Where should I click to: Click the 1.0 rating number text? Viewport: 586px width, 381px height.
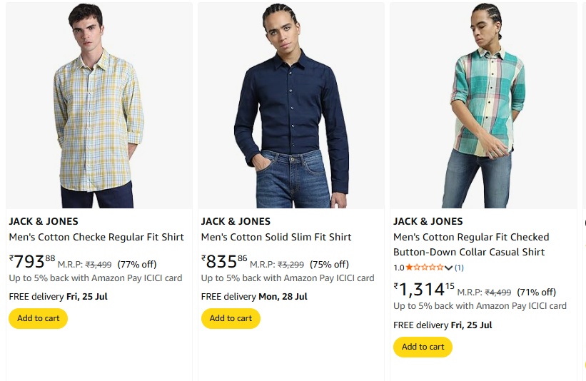(x=398, y=268)
